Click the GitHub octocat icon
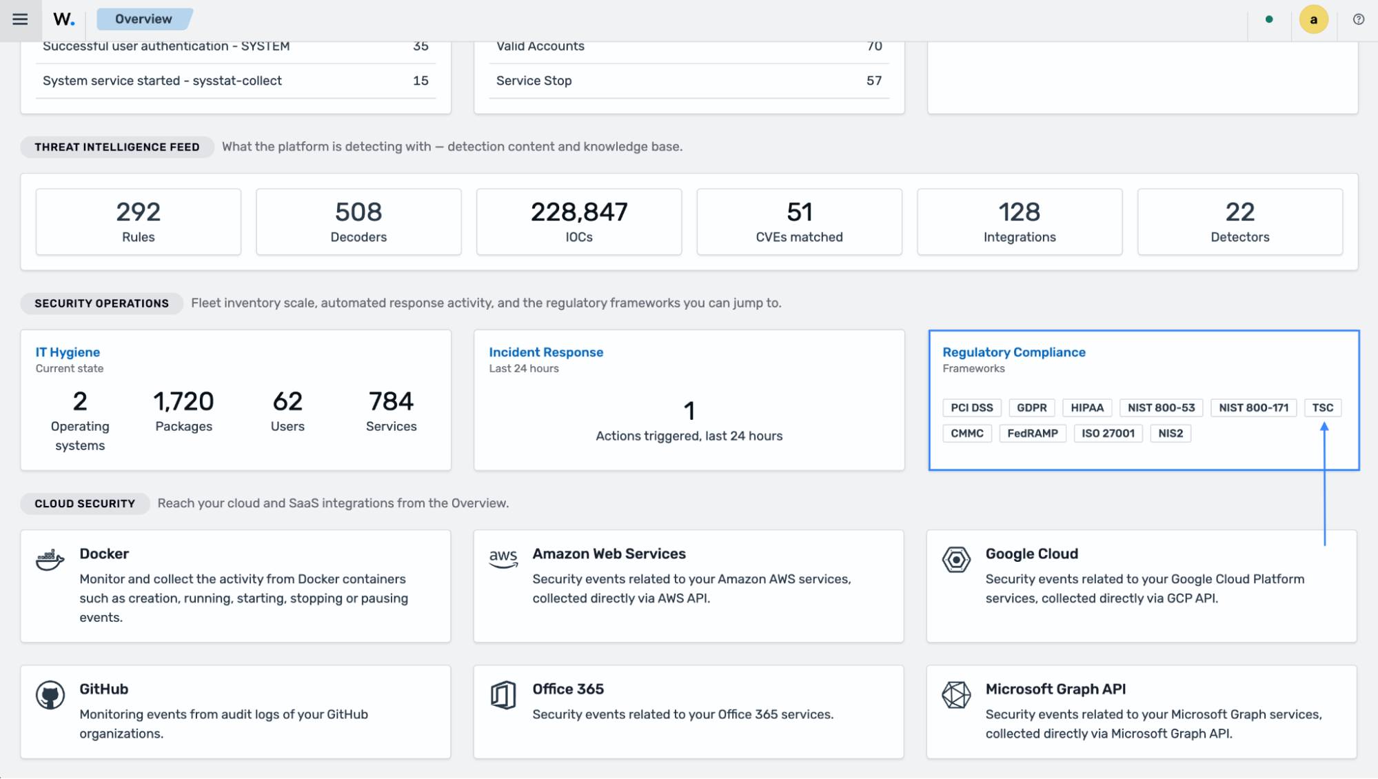This screenshot has height=779, width=1378. (x=50, y=695)
